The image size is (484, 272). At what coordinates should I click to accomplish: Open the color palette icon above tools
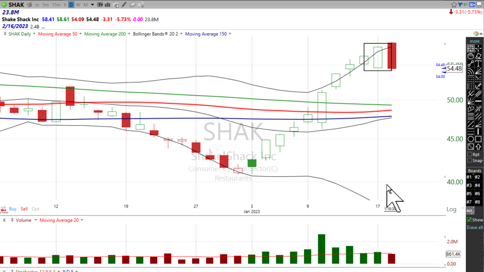pyautogui.click(x=476, y=33)
